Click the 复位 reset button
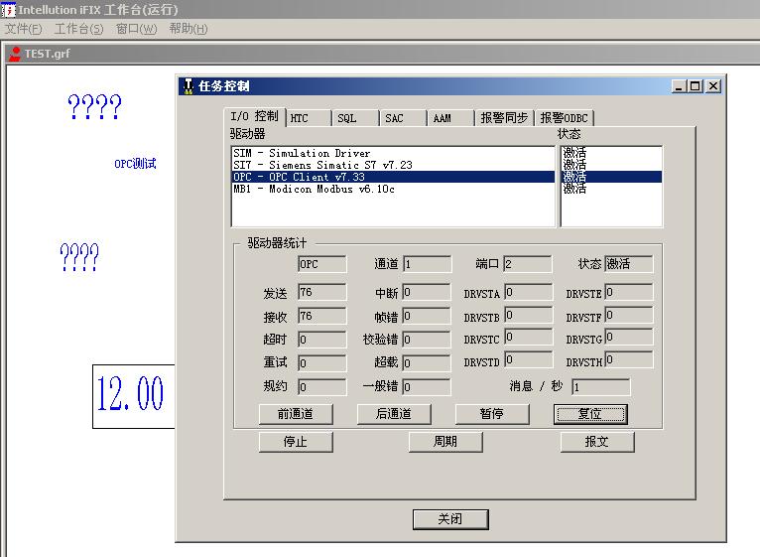760x557 pixels. coord(590,414)
